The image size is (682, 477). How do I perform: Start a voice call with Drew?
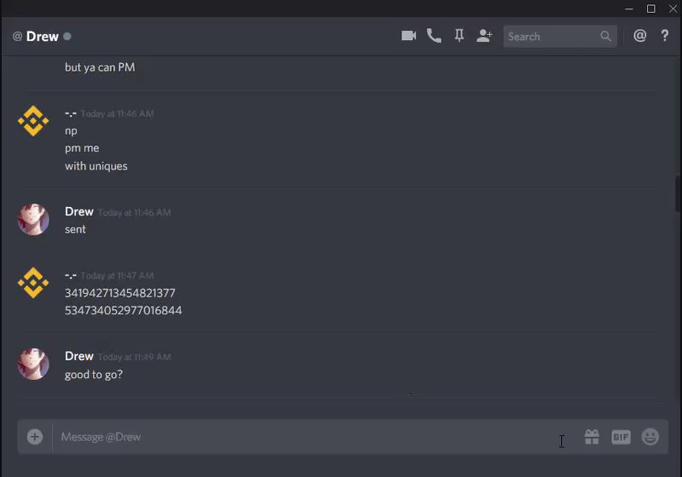point(434,36)
